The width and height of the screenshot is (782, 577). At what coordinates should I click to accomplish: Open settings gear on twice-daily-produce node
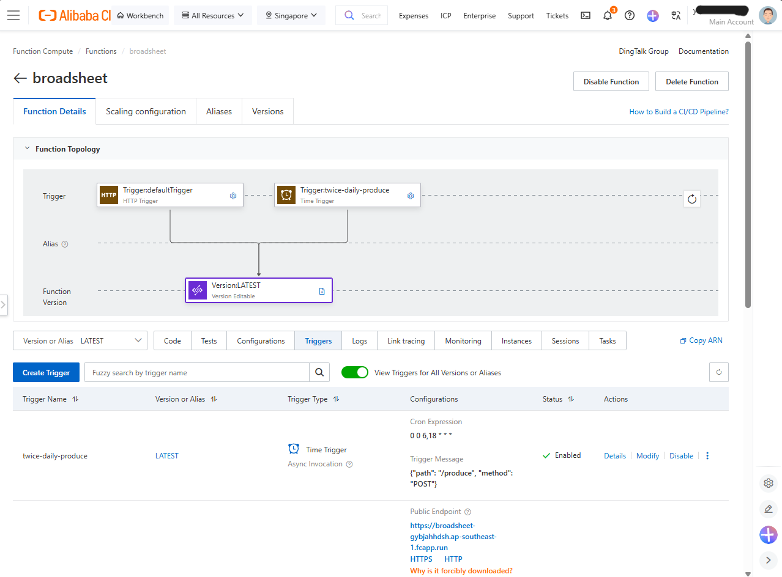(411, 196)
